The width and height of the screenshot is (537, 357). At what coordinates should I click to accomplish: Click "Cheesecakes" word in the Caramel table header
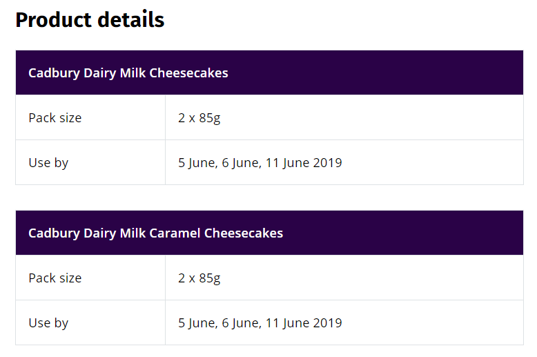244,233
